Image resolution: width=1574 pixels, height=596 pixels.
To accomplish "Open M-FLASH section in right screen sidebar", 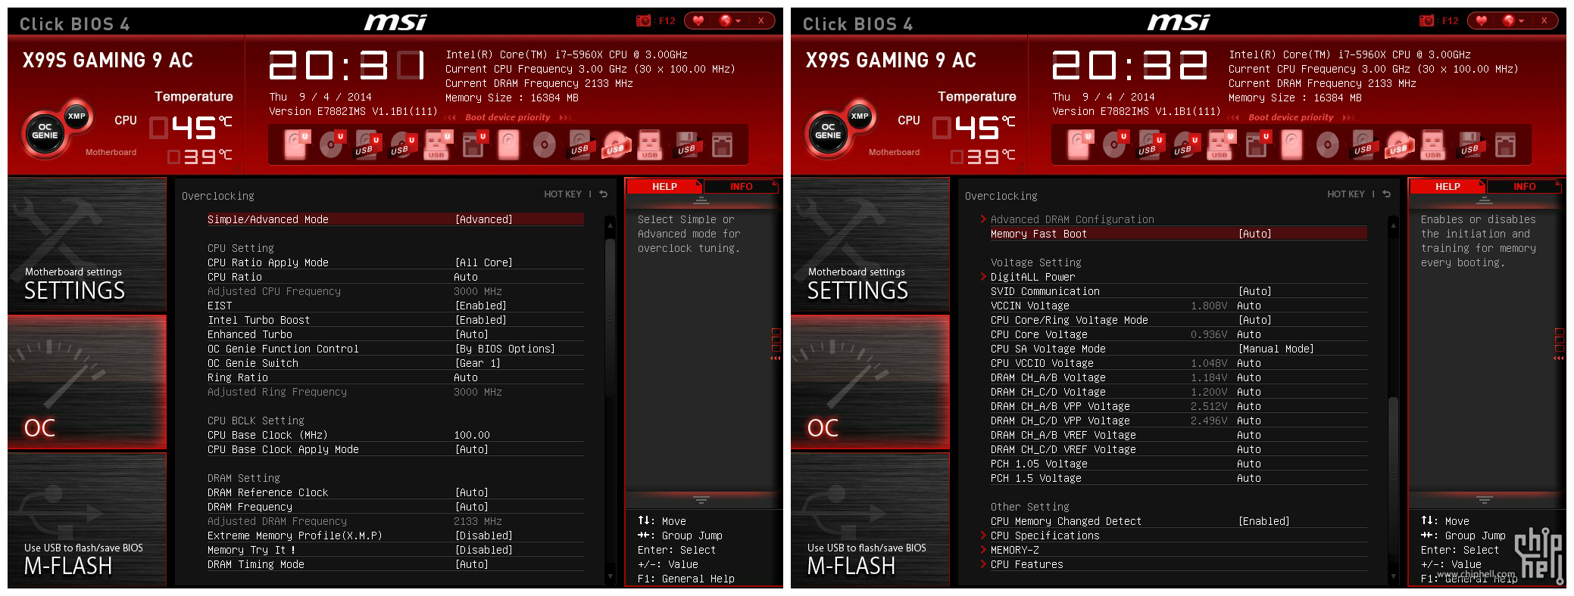I will [x=870, y=519].
